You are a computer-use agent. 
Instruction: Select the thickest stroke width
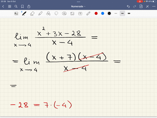coord(129,13)
